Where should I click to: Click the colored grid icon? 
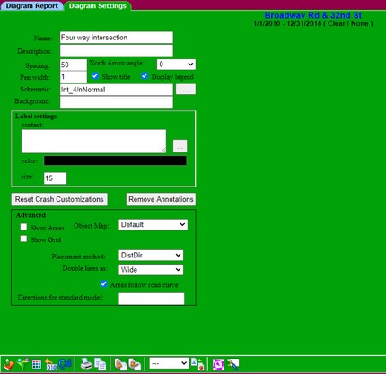click(37, 364)
